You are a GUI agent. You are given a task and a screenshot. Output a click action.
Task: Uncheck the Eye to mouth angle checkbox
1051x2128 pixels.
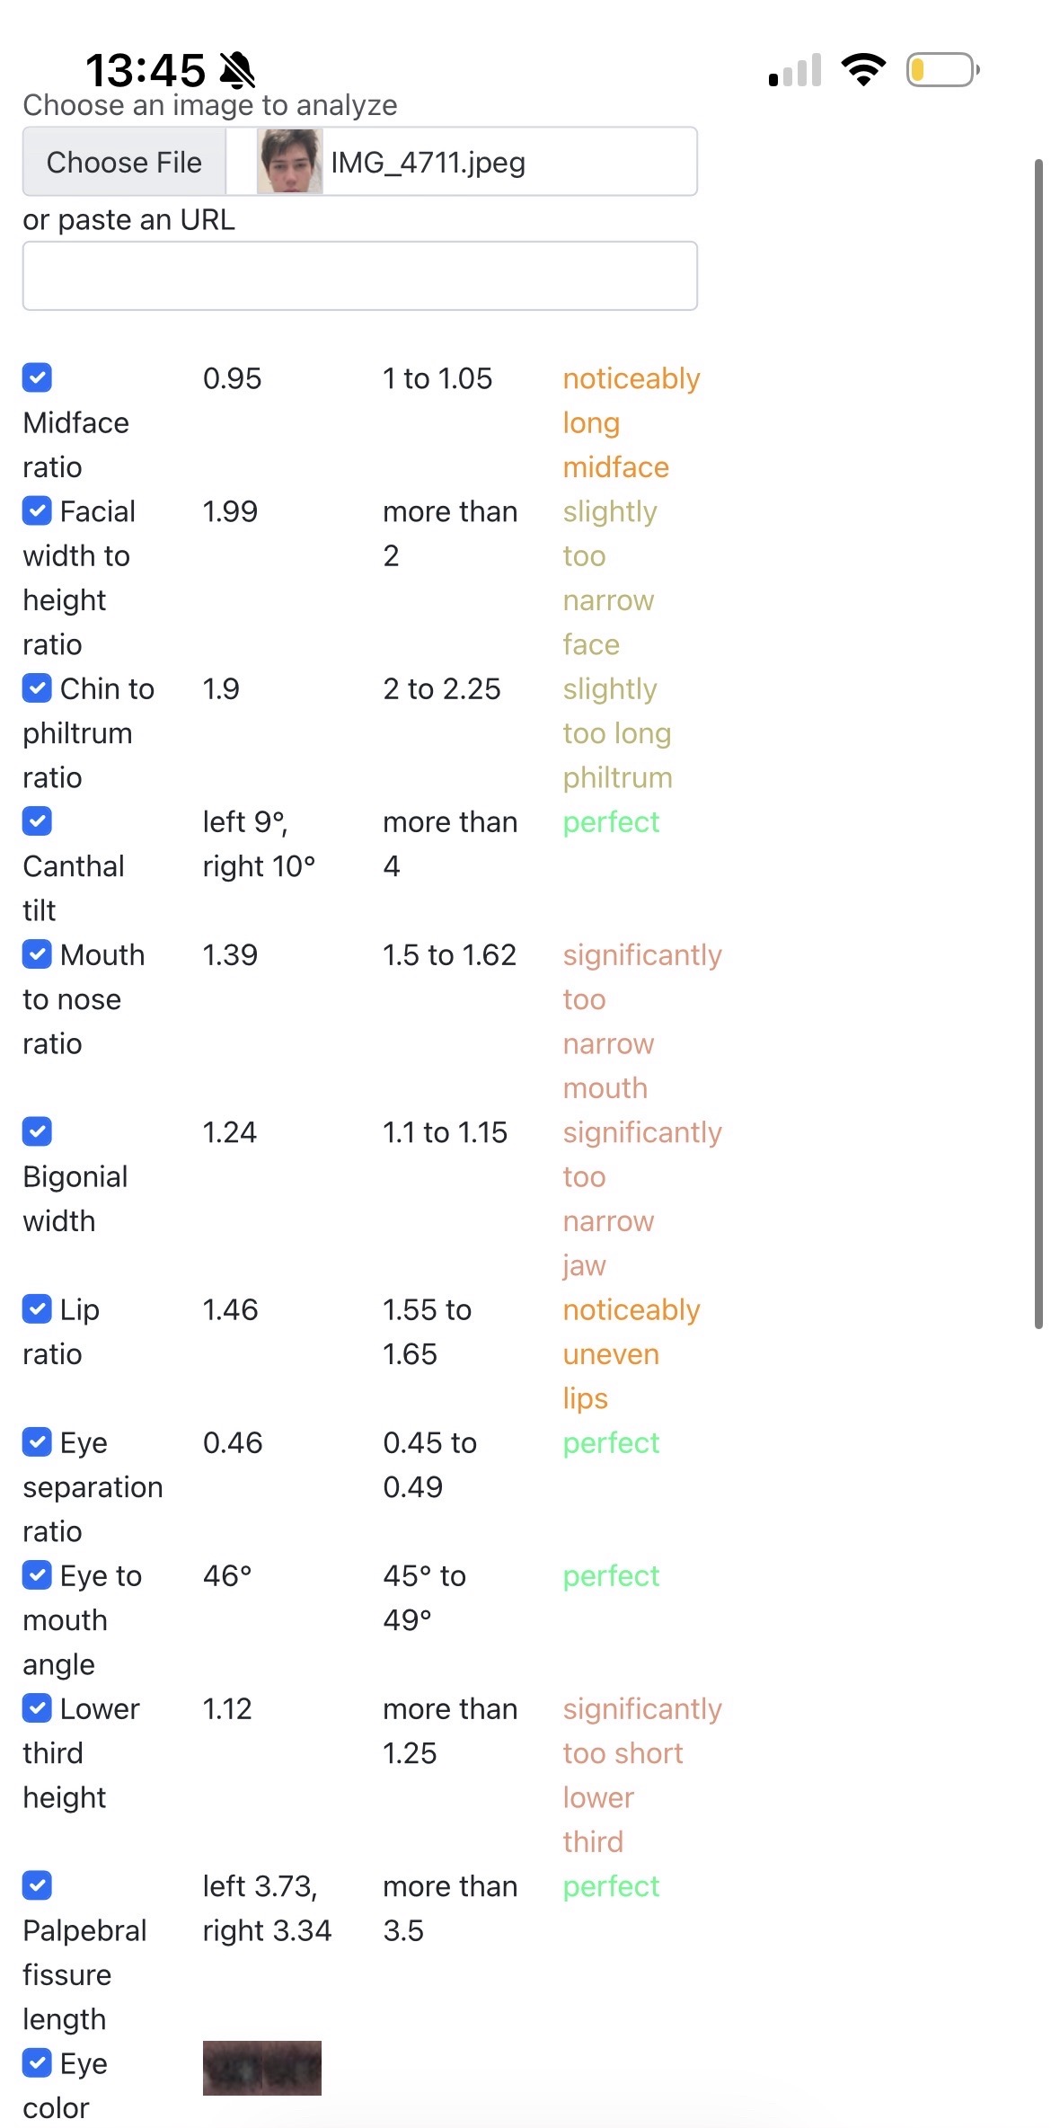point(37,1574)
